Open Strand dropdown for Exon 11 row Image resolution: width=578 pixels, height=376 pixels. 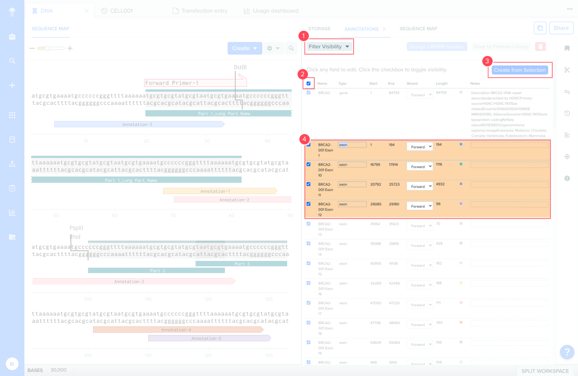(x=420, y=186)
